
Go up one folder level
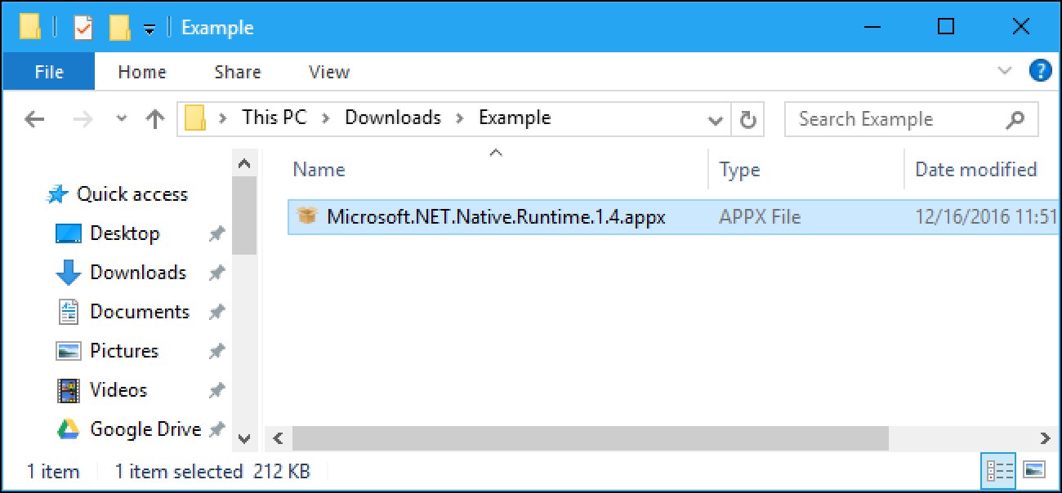154,119
